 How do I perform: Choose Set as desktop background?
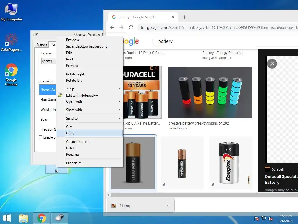click(87, 46)
